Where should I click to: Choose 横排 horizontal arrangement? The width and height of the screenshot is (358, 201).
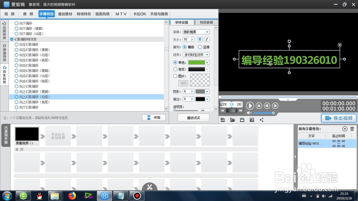pos(184,47)
